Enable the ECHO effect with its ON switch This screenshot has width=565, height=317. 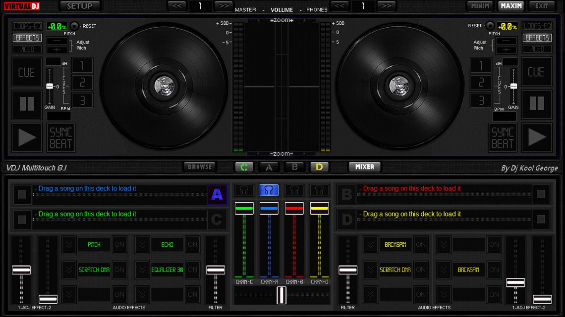(x=192, y=244)
